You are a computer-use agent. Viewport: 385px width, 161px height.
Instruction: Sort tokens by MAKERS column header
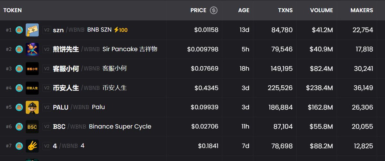tap(362, 10)
